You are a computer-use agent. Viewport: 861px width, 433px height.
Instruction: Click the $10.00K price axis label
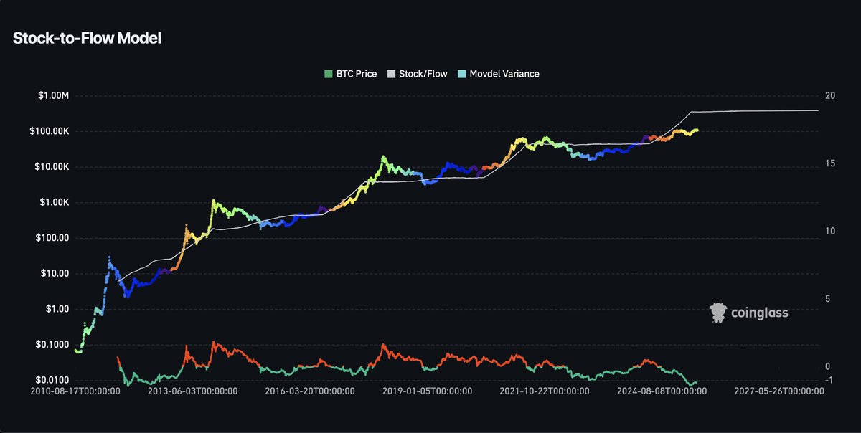click(50, 167)
